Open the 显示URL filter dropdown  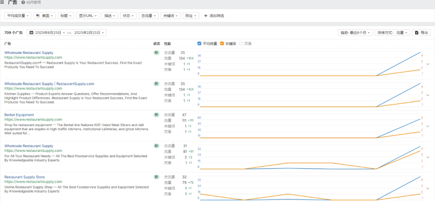pos(87,16)
